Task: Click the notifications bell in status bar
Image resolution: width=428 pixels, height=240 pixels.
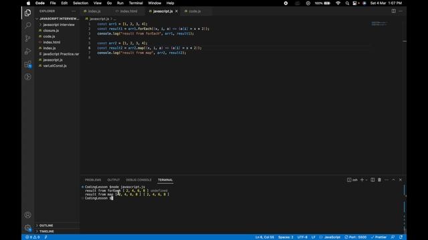Action: 401,237
